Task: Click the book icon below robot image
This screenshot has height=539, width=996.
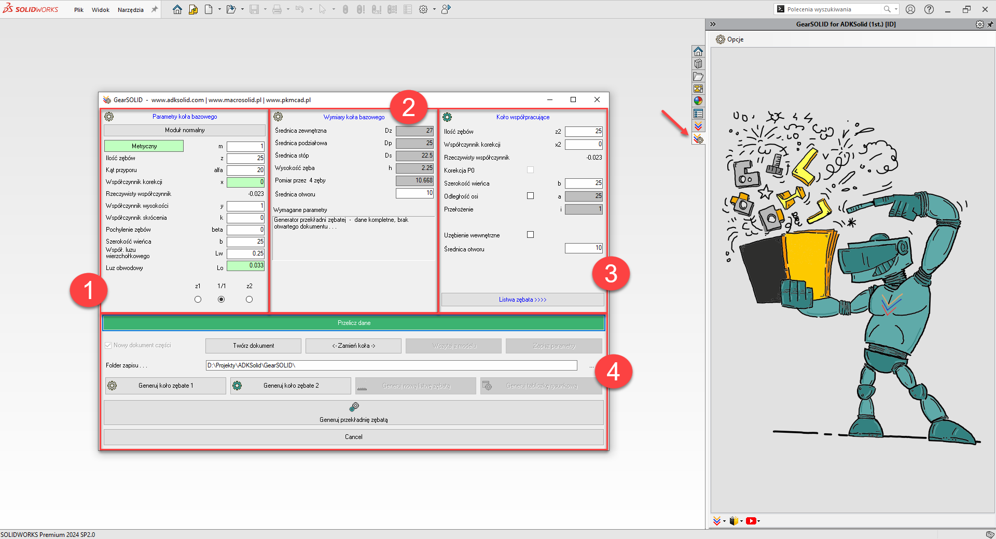Action: coord(734,521)
